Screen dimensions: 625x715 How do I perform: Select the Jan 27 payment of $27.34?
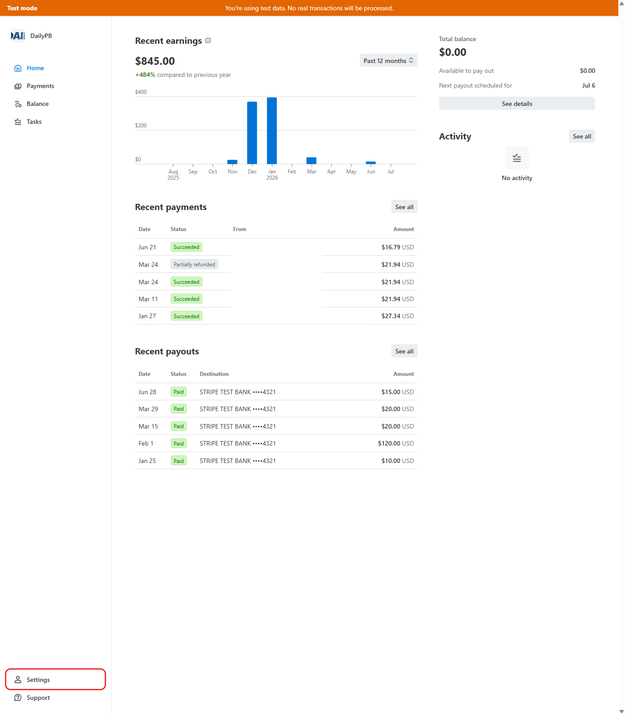[x=276, y=316]
